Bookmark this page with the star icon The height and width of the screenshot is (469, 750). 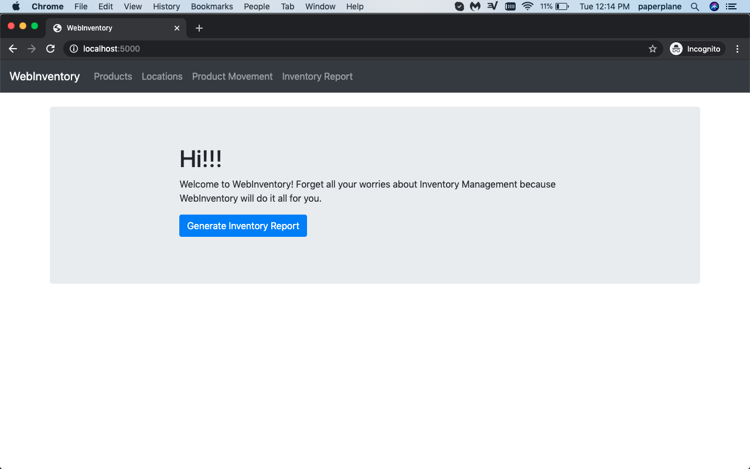click(x=653, y=49)
